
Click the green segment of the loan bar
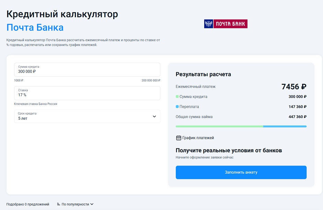point(219,126)
